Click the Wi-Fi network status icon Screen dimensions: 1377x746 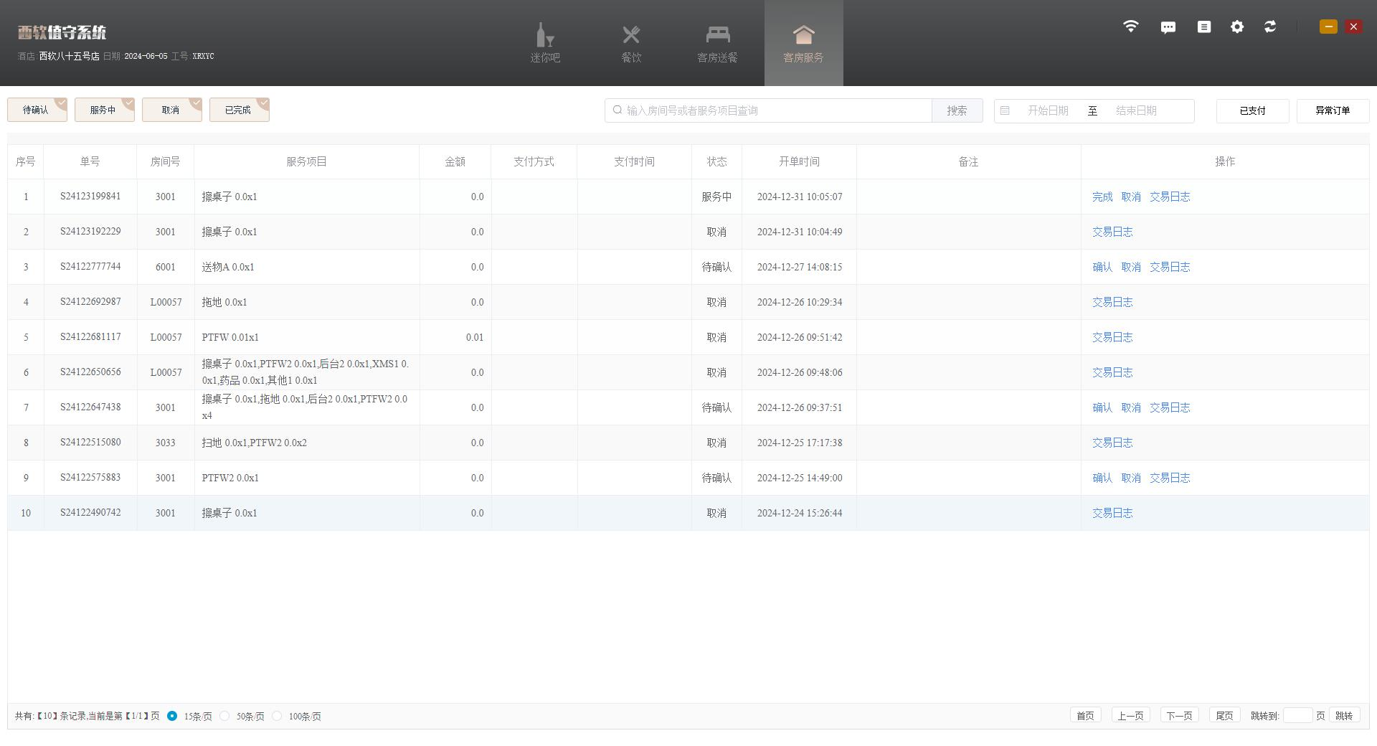click(x=1130, y=27)
